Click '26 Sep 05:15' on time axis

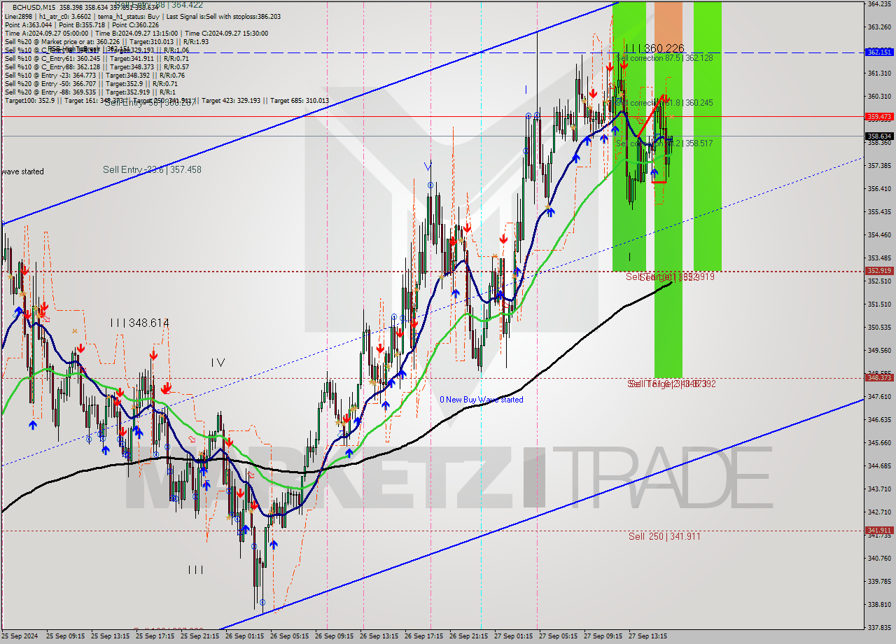click(x=290, y=636)
